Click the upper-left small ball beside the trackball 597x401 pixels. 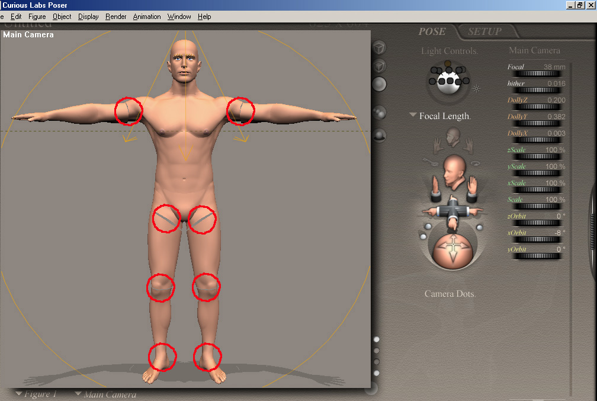428,227
